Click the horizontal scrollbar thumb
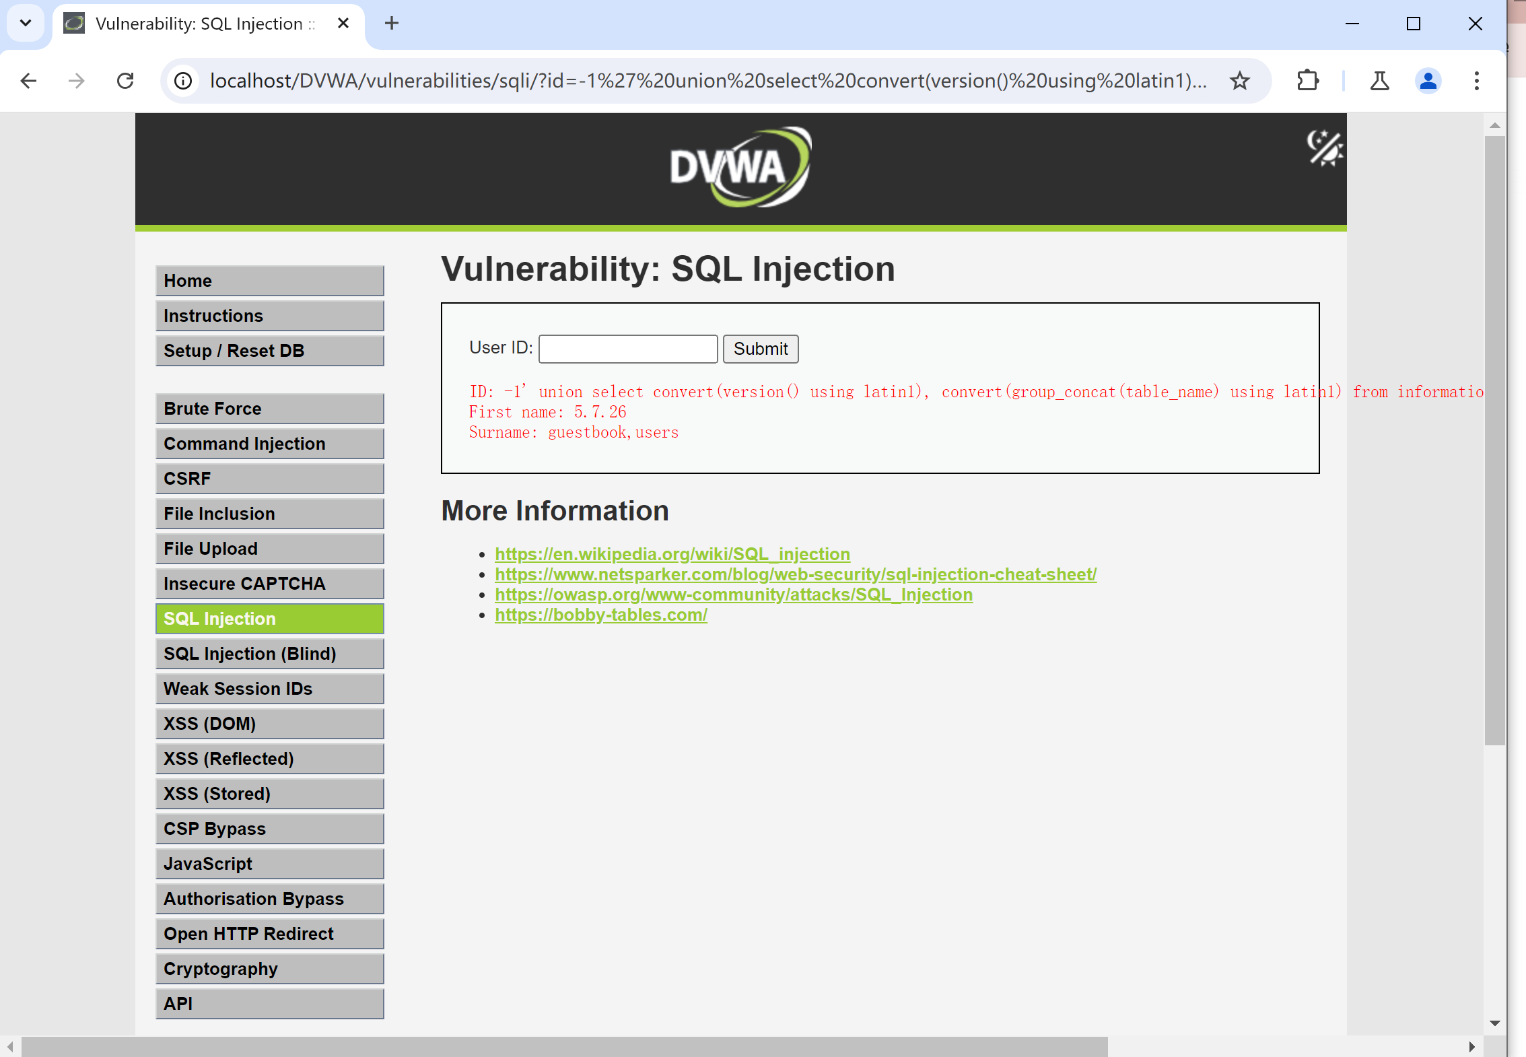The image size is (1526, 1057). (x=564, y=1046)
